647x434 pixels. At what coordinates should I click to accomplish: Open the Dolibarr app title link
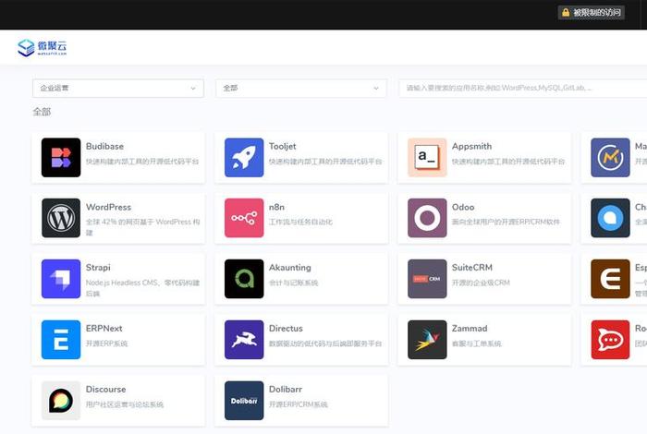coord(287,390)
